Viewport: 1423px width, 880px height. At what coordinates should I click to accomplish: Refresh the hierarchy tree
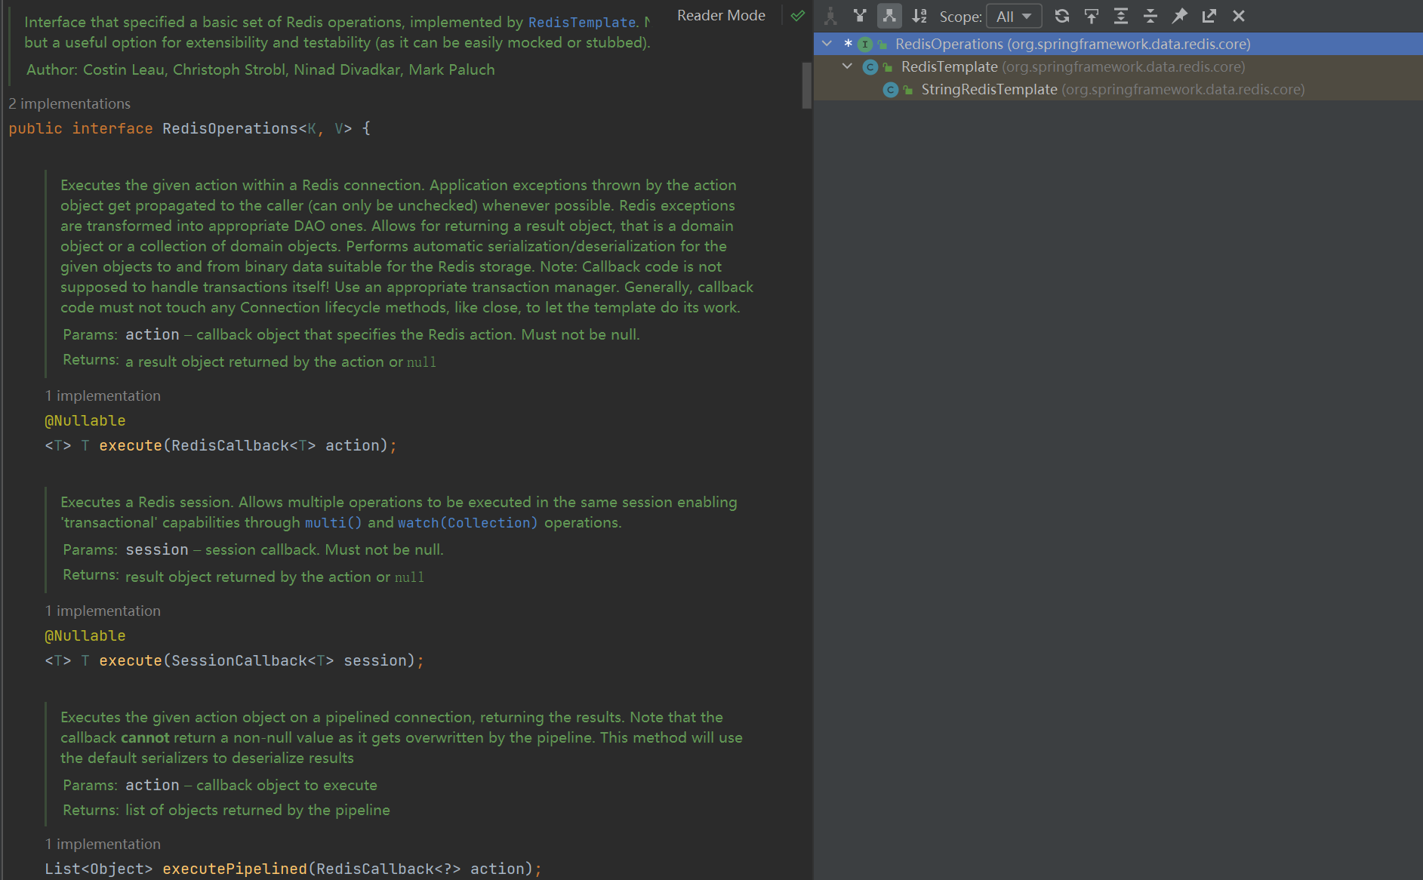(x=1062, y=16)
